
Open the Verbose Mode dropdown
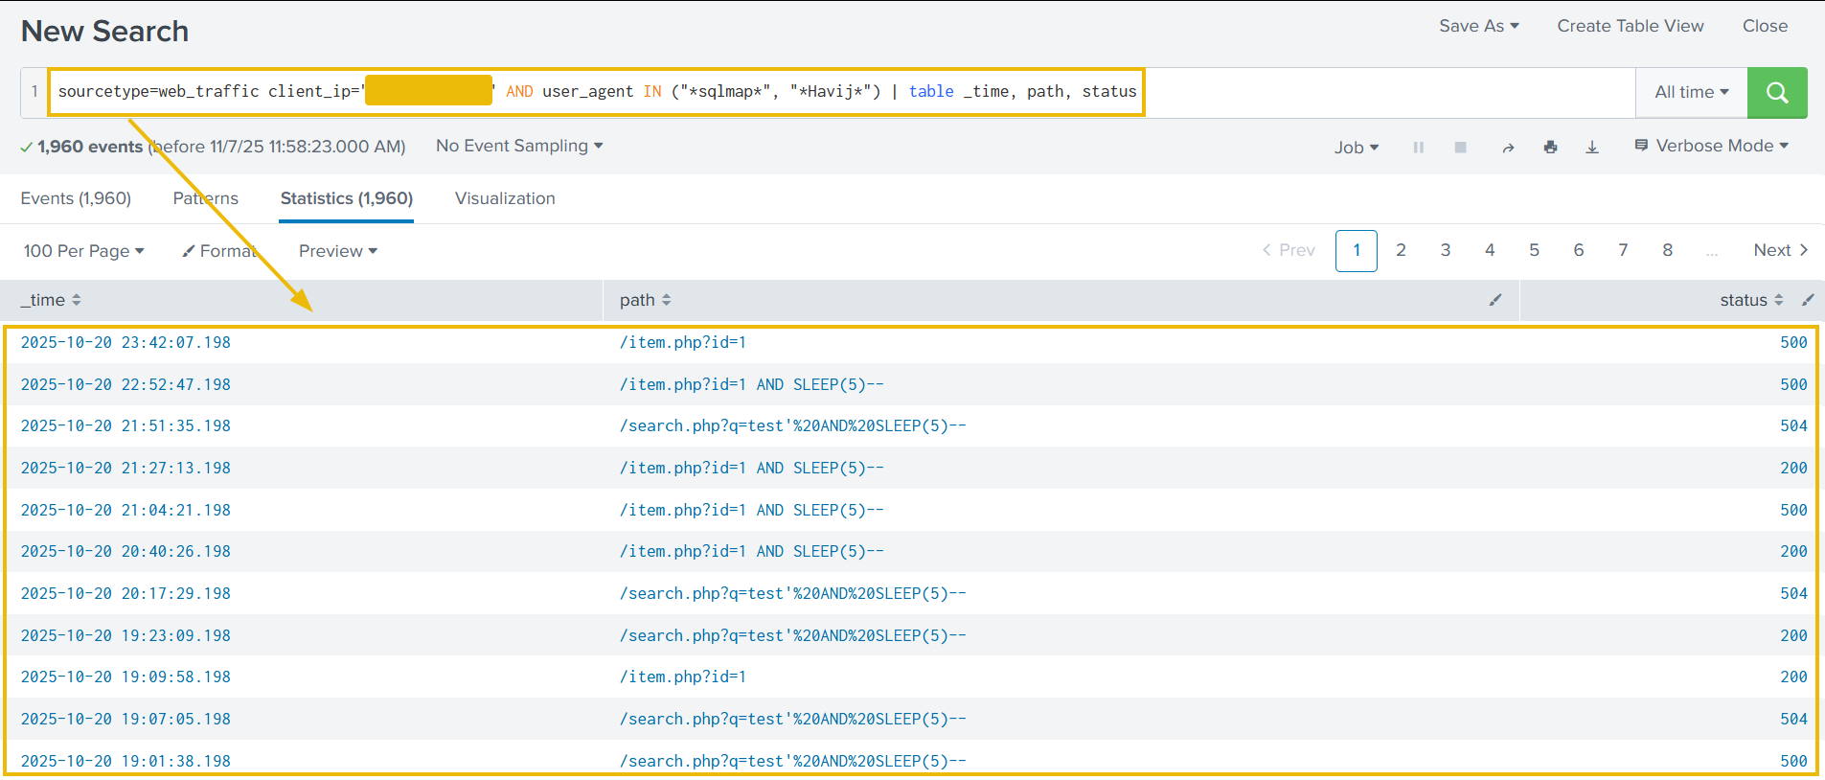coord(1712,146)
